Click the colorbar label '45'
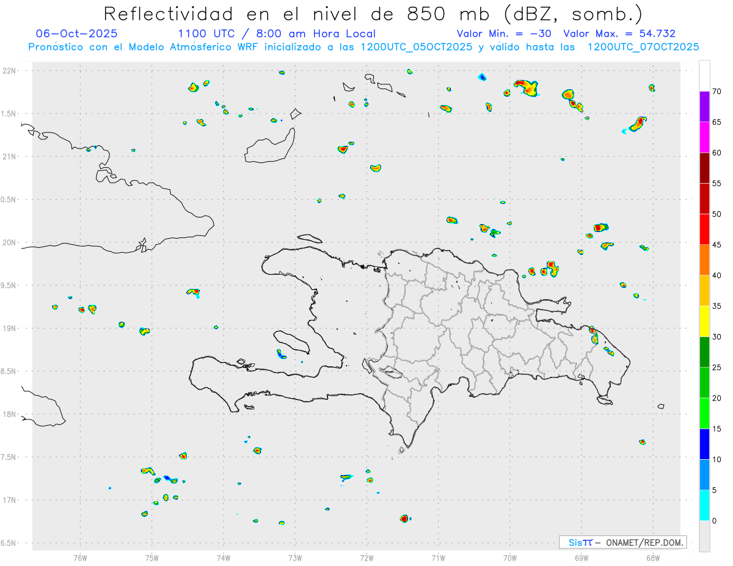Screen dimensions: 733x566 [717, 245]
